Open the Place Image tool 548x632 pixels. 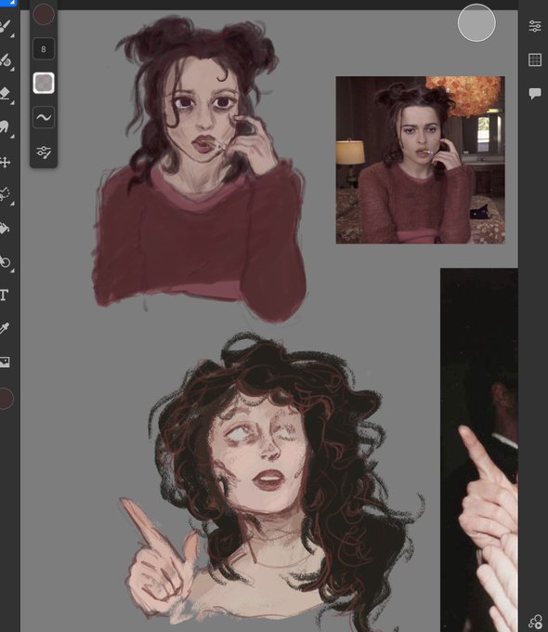tap(5, 362)
